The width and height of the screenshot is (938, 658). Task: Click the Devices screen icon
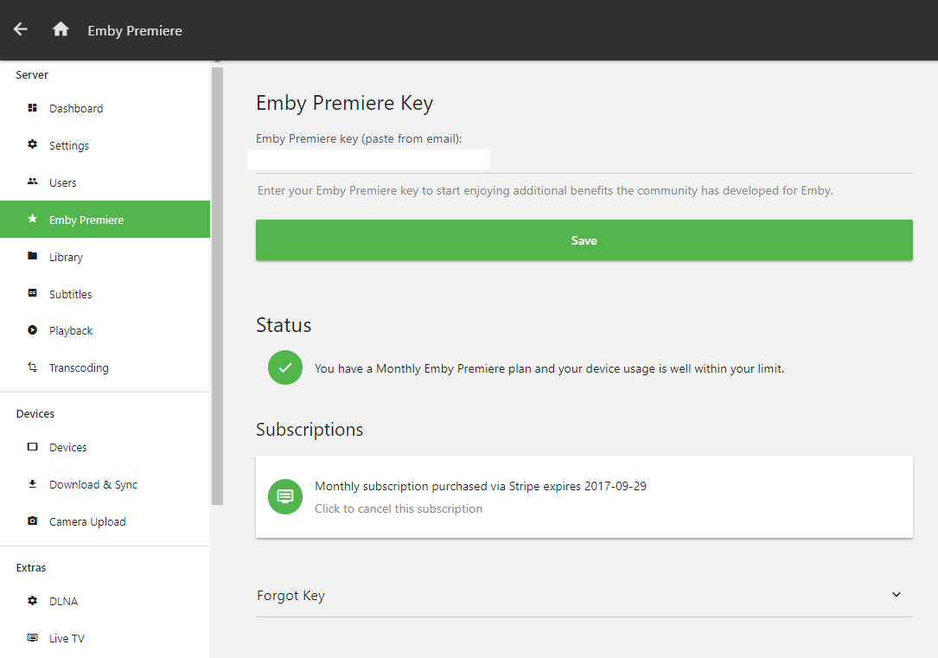click(x=32, y=447)
